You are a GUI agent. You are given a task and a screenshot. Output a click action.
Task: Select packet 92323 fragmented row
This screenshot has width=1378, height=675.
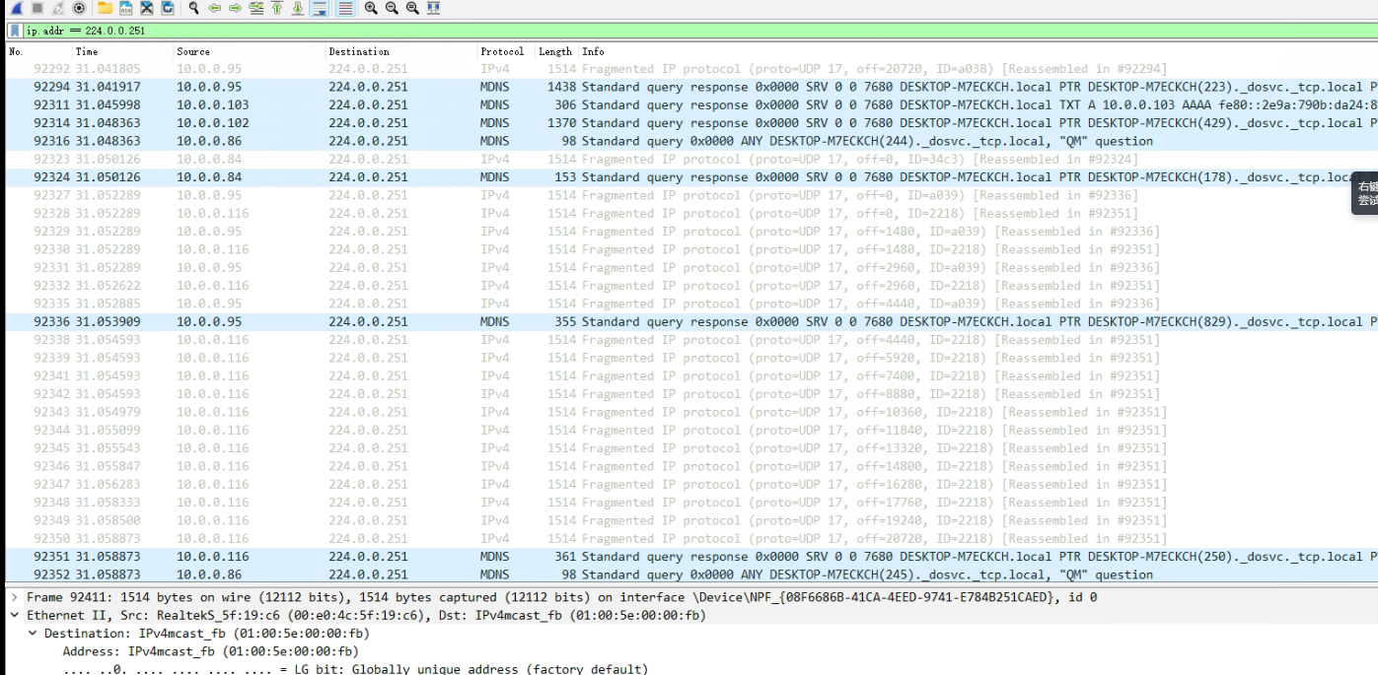point(690,159)
